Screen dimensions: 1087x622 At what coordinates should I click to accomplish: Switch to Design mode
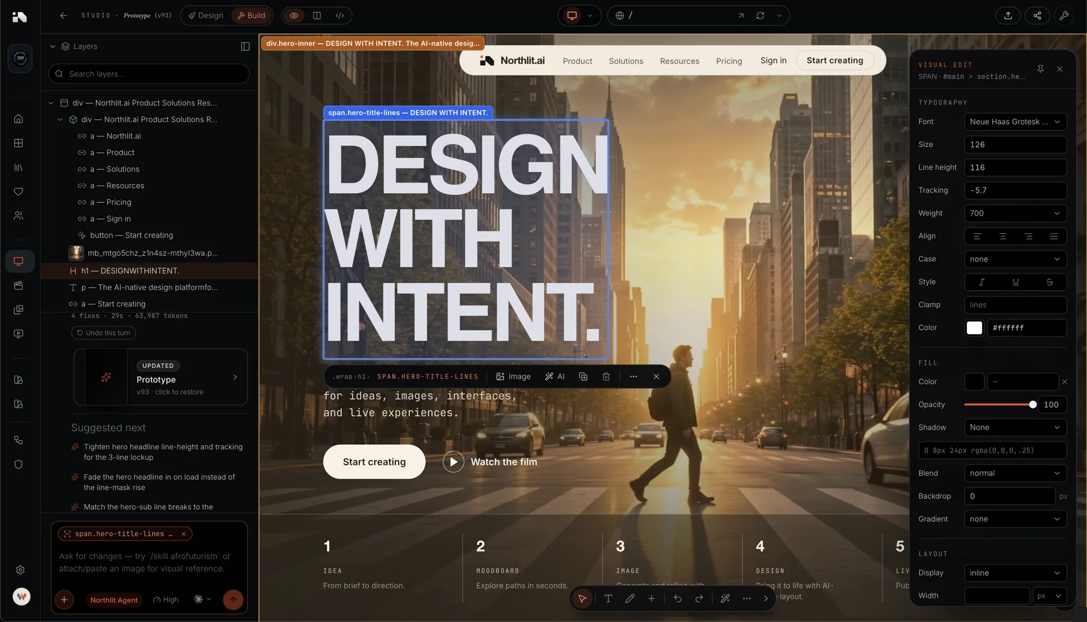[206, 15]
